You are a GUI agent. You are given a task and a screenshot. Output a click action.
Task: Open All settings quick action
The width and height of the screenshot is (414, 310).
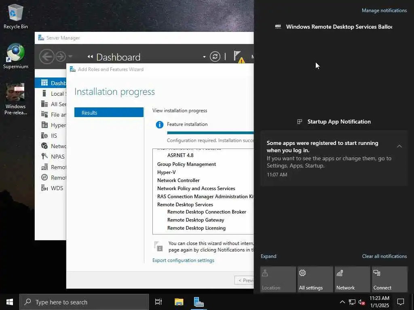(x=315, y=279)
